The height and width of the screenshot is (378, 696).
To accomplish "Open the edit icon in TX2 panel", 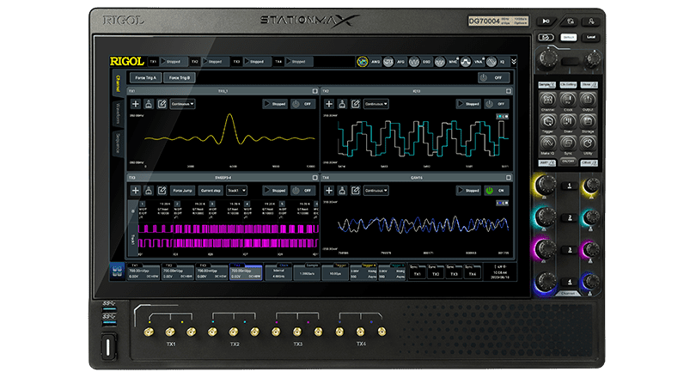I will pos(354,104).
